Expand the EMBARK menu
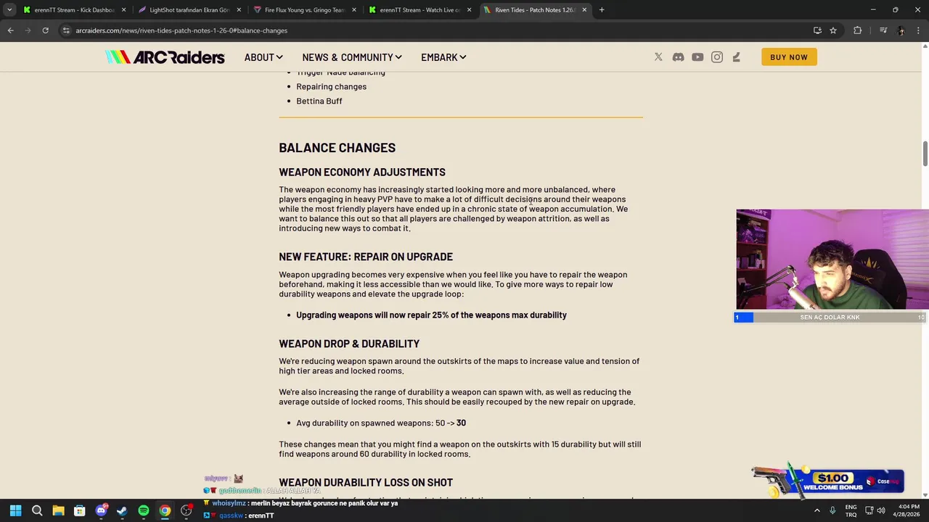 click(443, 57)
